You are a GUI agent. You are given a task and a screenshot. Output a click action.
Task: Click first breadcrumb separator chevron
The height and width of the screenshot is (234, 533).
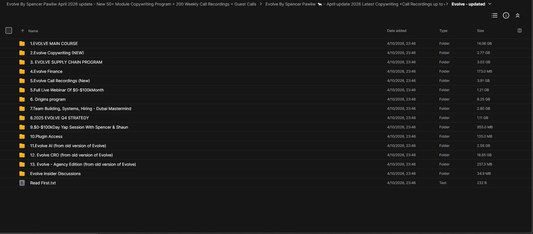tap(261, 4)
